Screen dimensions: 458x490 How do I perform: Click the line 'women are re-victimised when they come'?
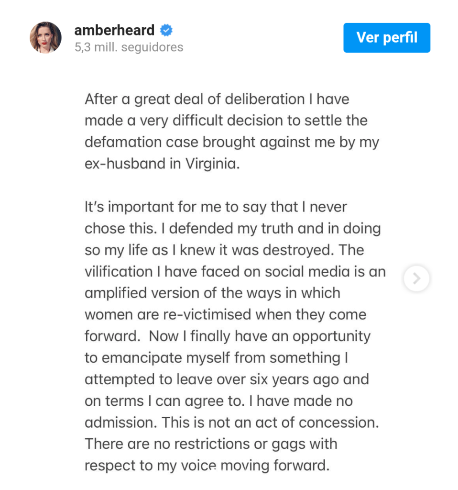pos(225,315)
